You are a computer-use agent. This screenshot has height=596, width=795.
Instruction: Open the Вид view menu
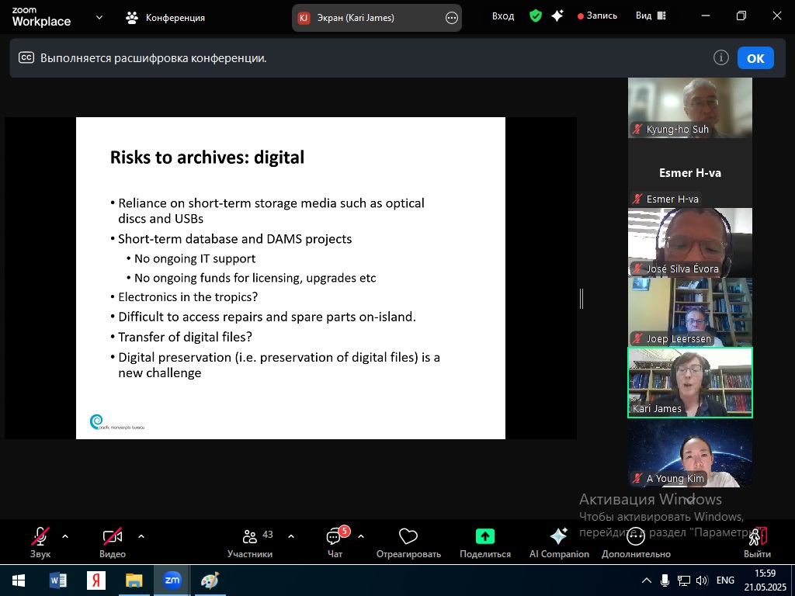[x=651, y=16]
